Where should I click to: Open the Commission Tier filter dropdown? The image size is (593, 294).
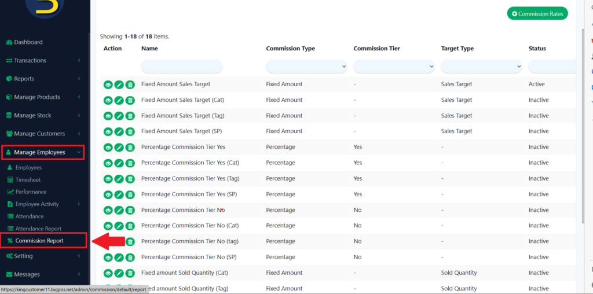(x=394, y=67)
